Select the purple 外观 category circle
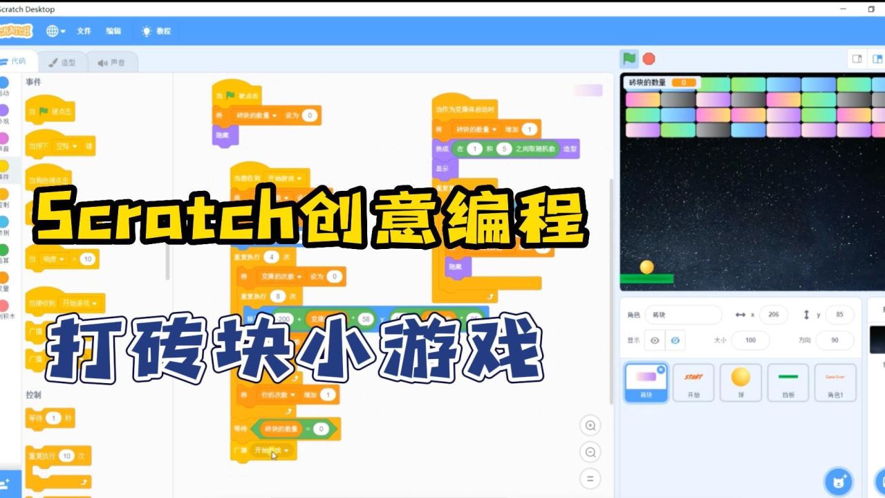Screen dimensions: 885x498 (x=4, y=109)
